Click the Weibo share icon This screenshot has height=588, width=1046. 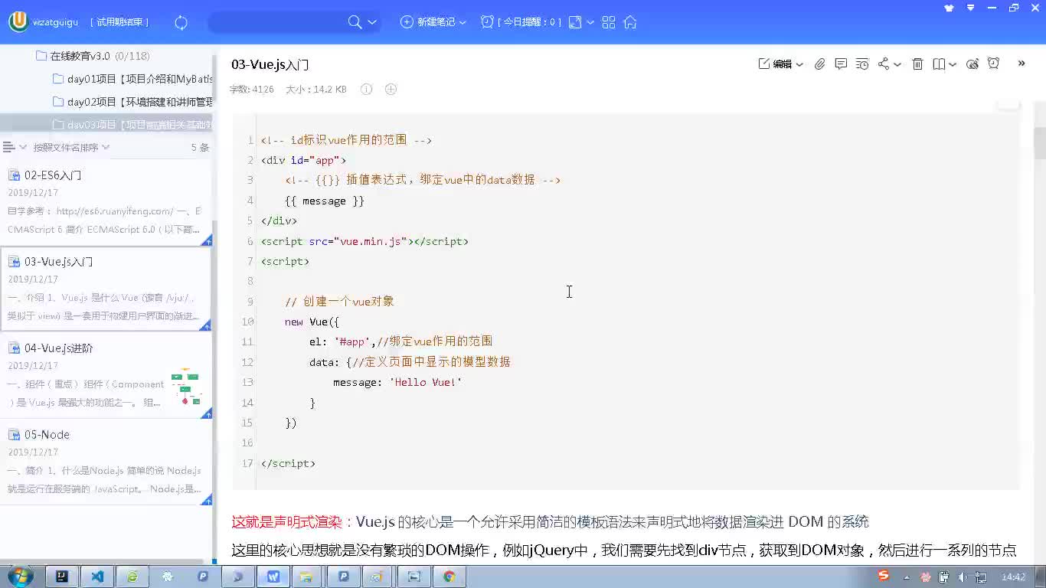972,64
